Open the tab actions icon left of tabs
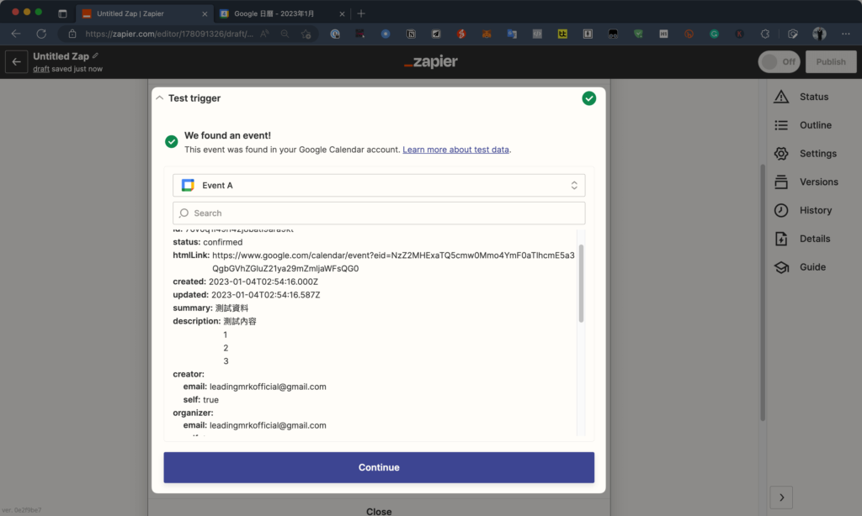862x516 pixels. pos(62,13)
